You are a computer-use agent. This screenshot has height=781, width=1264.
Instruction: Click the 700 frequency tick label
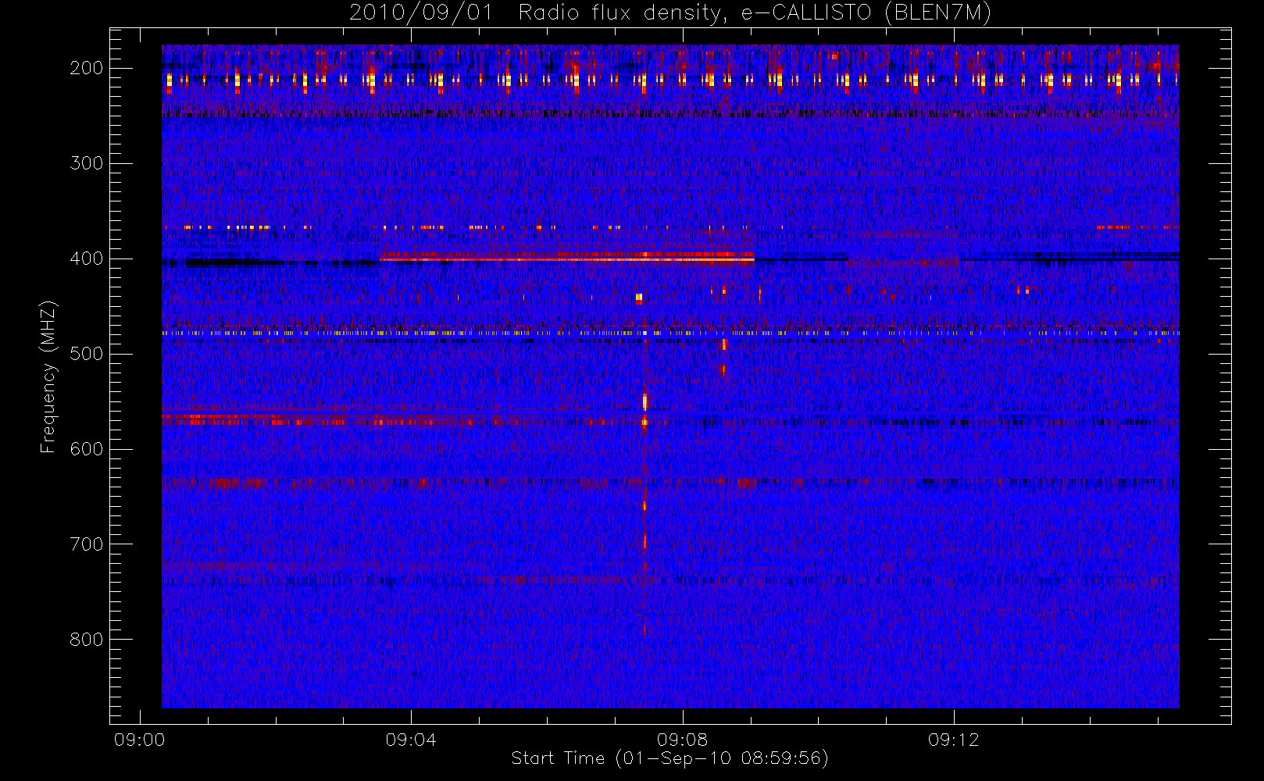86,544
